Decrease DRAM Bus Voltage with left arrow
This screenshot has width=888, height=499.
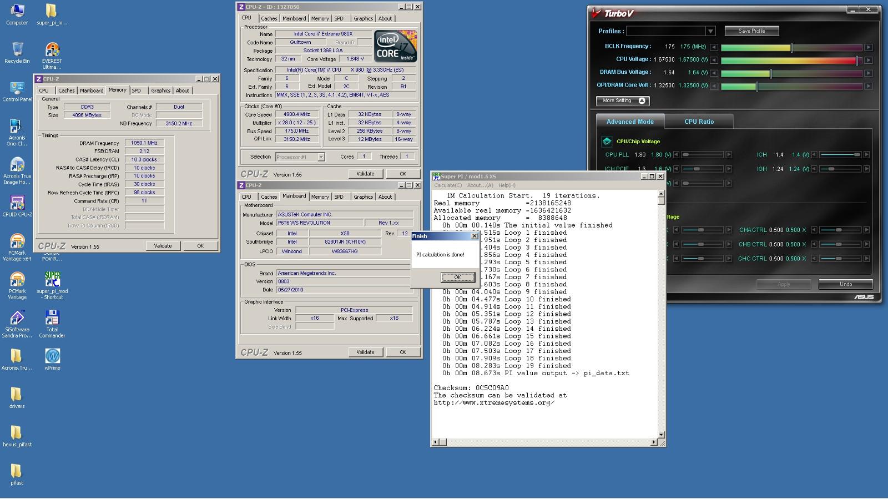click(714, 73)
